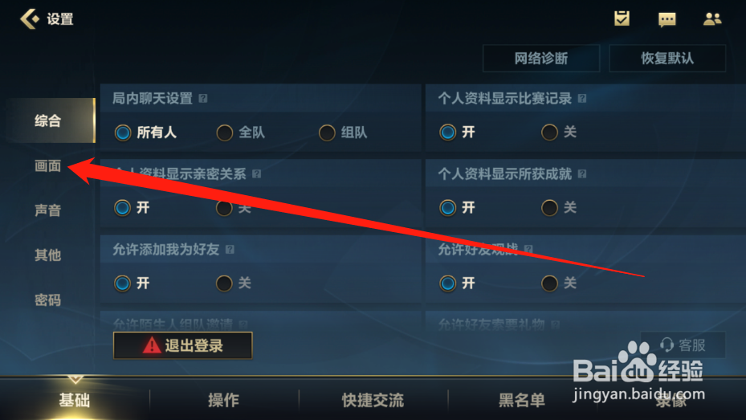Open the 操作 bottom tab

tap(223, 400)
